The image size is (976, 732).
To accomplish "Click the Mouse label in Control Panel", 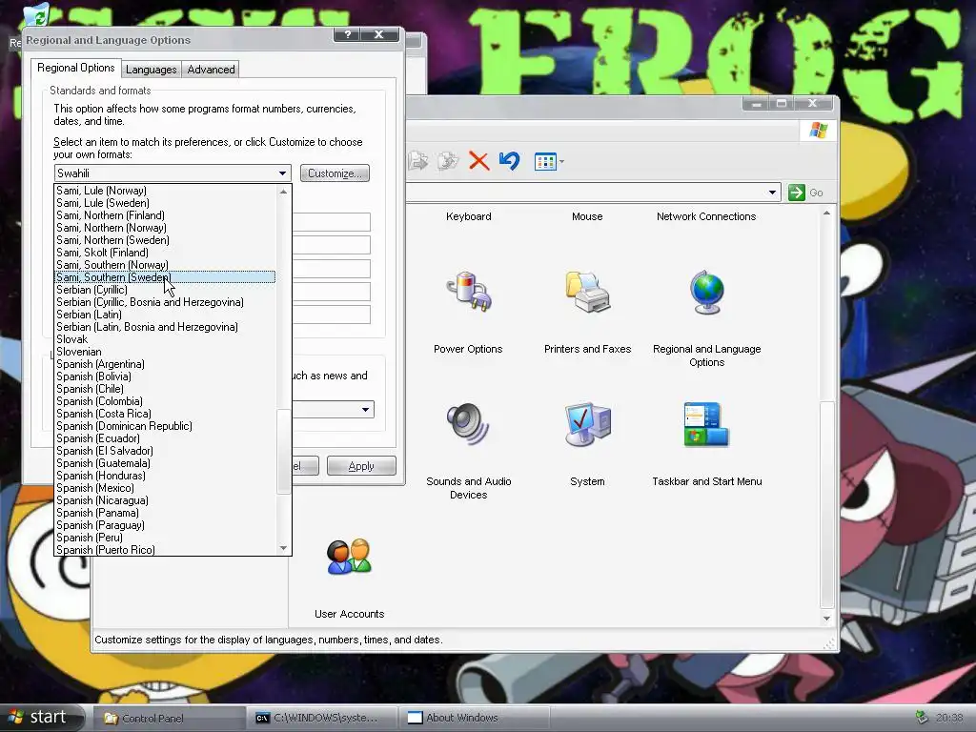I will click(587, 216).
